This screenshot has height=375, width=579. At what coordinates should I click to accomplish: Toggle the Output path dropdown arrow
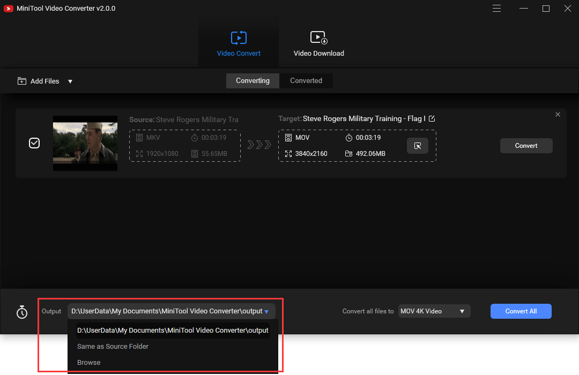(x=266, y=312)
